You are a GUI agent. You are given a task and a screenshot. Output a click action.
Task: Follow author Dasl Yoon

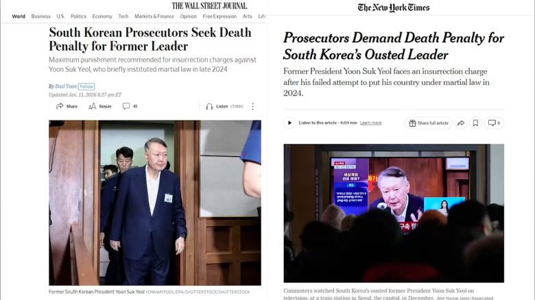pyautogui.click(x=86, y=86)
